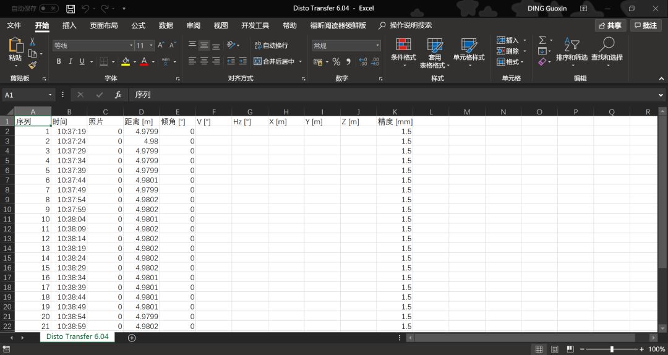Click Insert cells (插入)
This screenshot has height=355, width=668.
pos(508,40)
